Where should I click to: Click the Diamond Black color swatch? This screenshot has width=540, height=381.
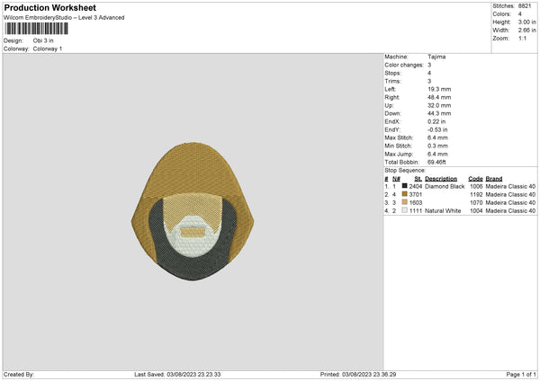[404, 186]
